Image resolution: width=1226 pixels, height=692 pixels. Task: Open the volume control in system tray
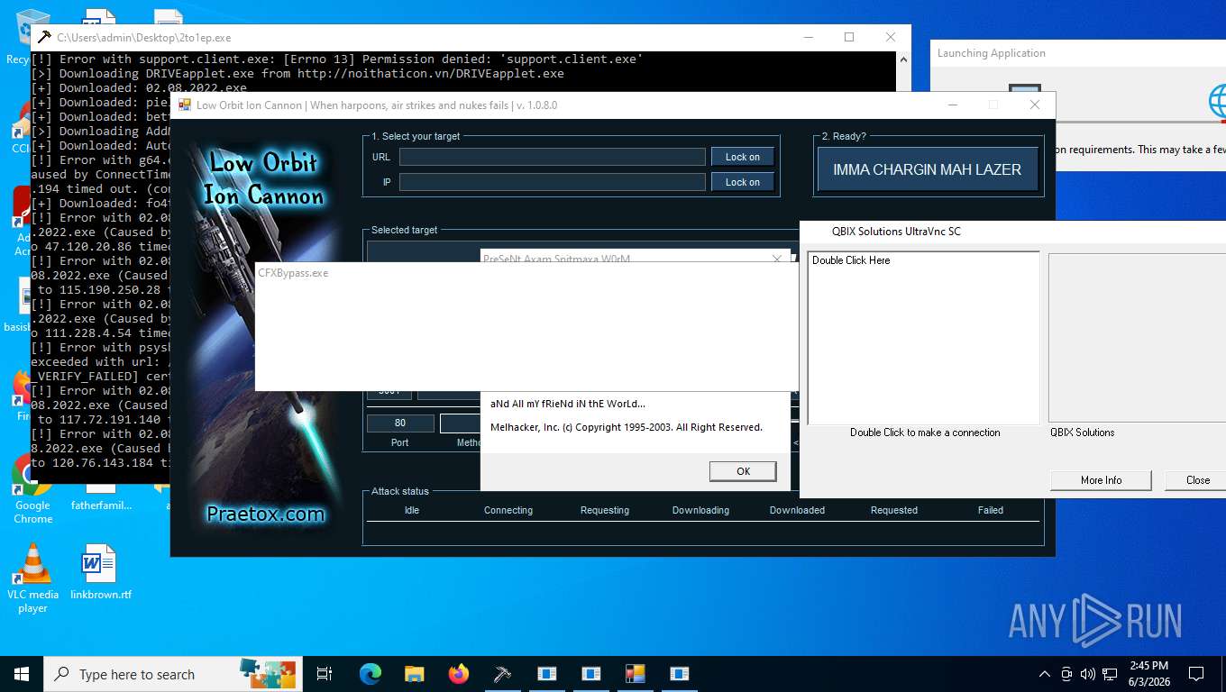tap(1087, 674)
